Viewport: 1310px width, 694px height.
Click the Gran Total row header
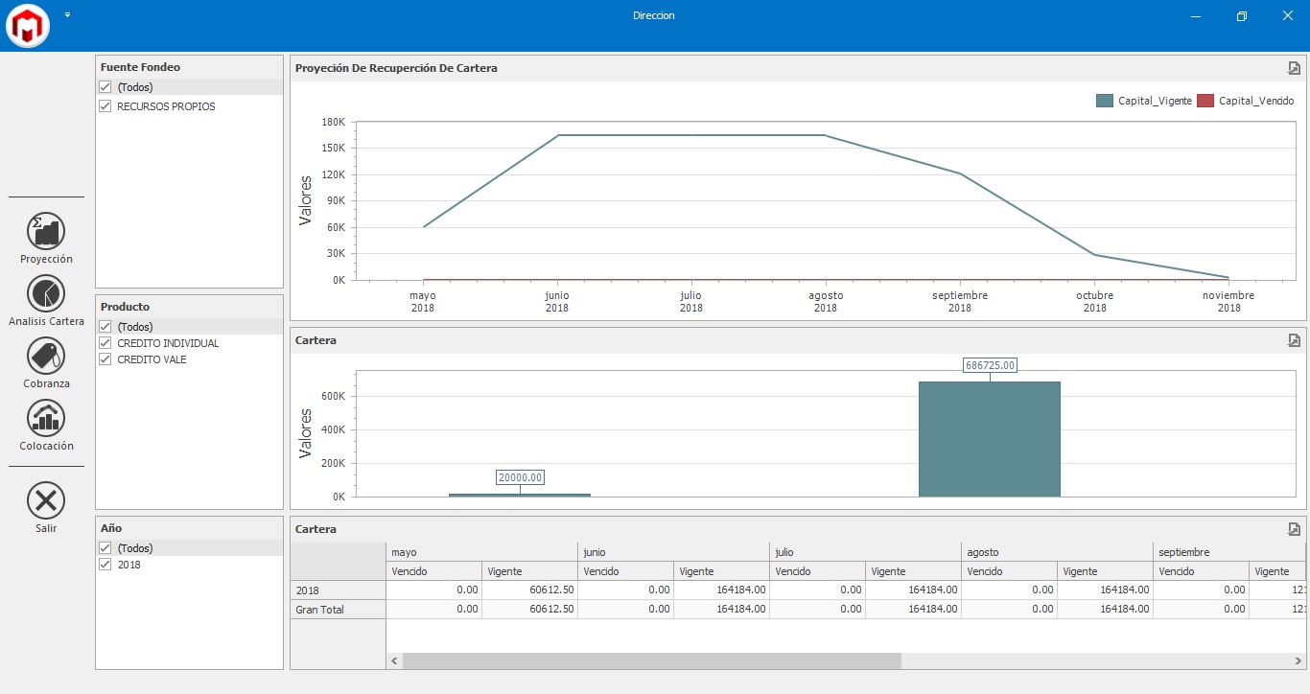click(338, 610)
